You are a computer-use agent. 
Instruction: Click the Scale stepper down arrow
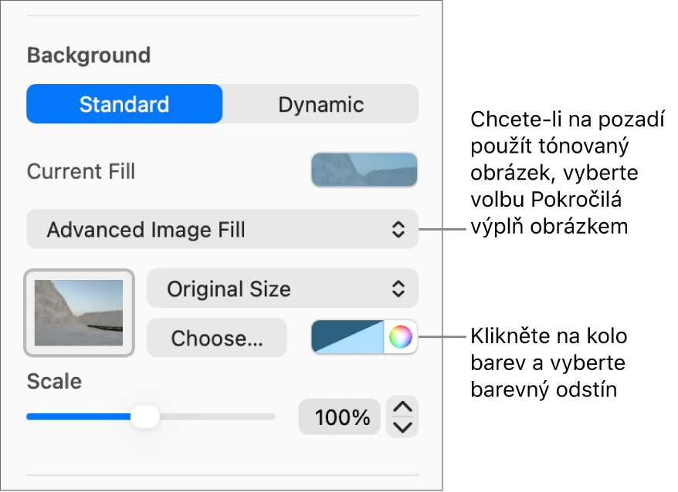[403, 426]
